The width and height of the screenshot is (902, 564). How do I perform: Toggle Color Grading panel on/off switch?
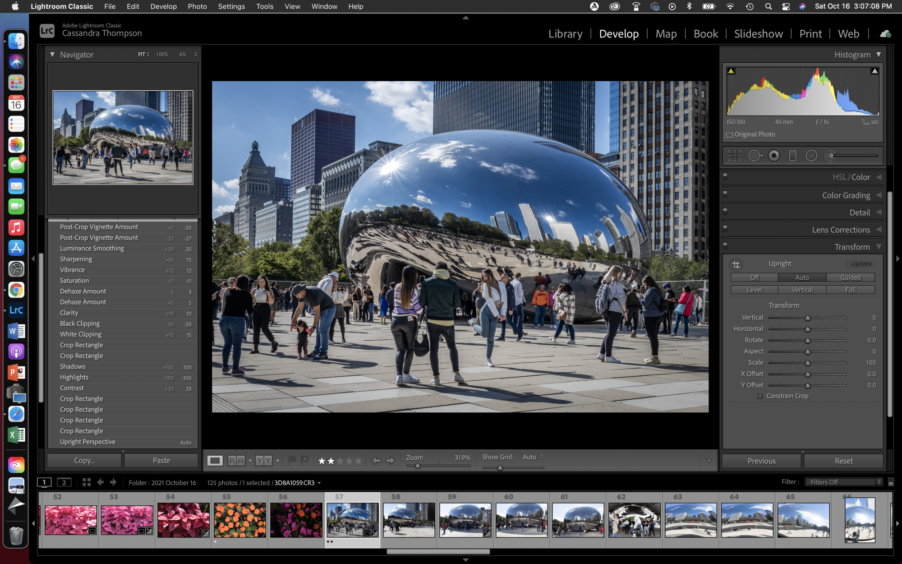(725, 194)
